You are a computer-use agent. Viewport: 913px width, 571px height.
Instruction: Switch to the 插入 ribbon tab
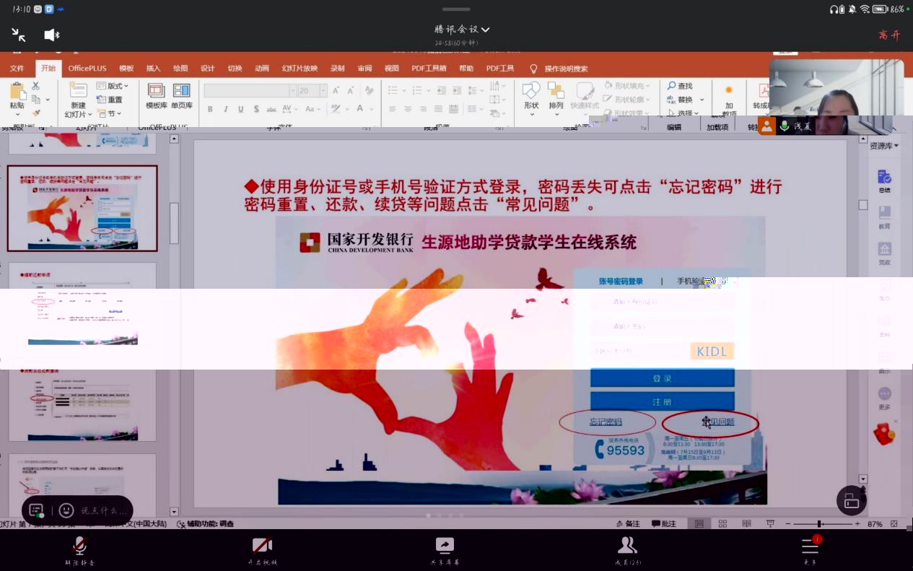point(153,69)
